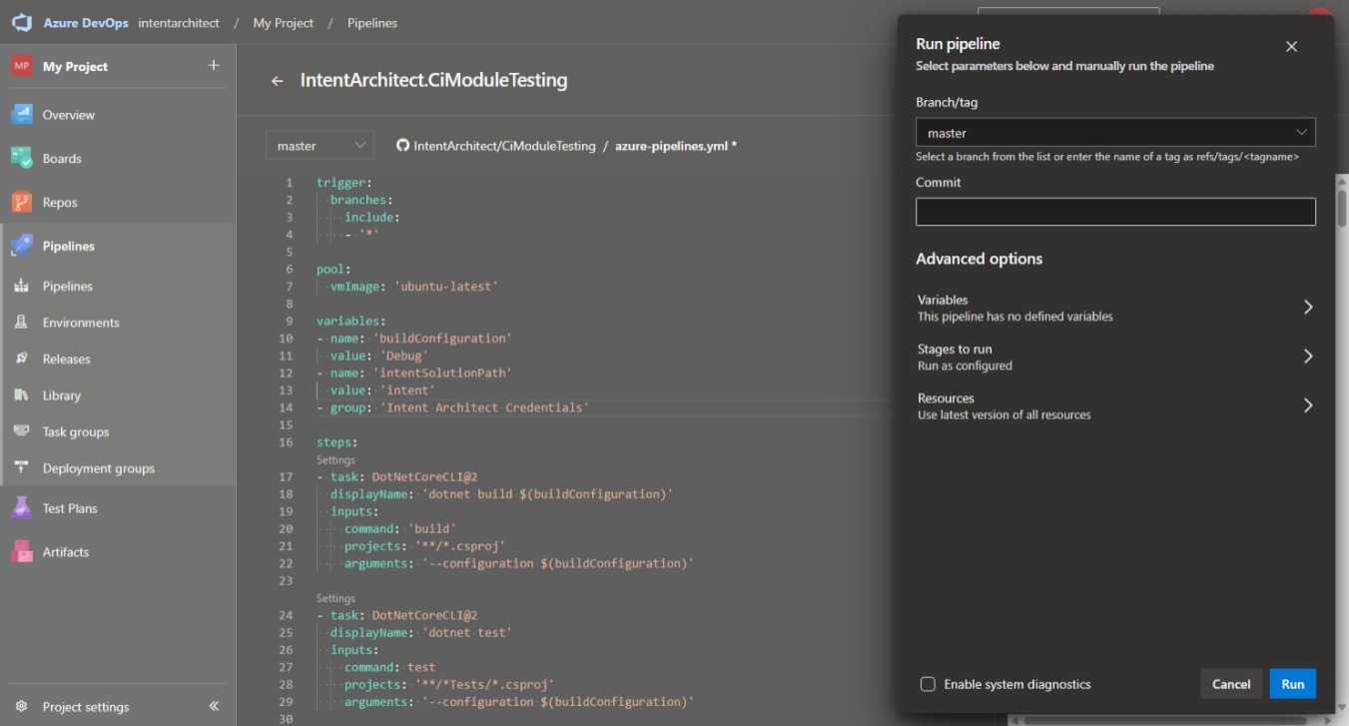Click into the Commit input field
This screenshot has width=1349, height=726.
1114,212
